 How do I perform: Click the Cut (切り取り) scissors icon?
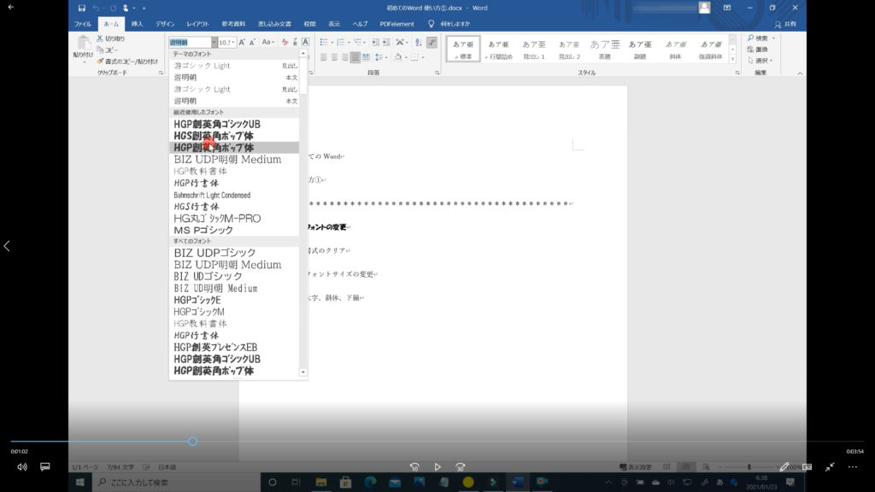click(100, 38)
